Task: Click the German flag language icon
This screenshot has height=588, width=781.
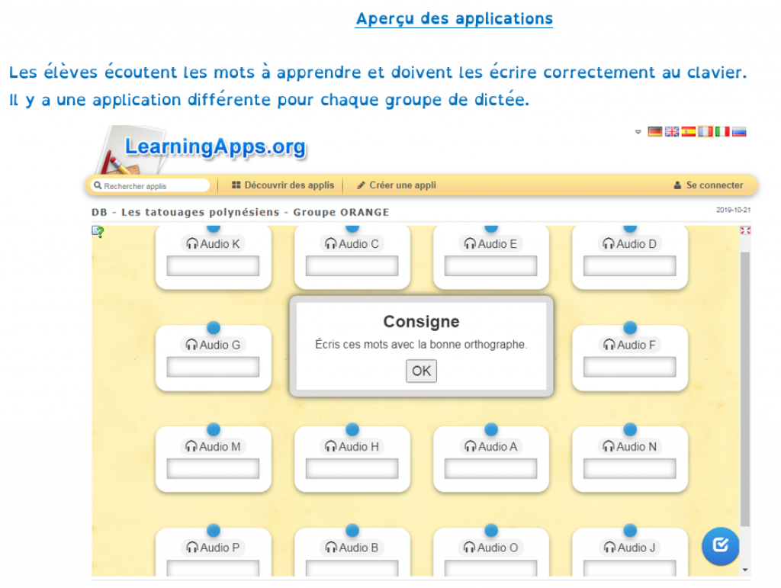Action: pyautogui.click(x=654, y=132)
